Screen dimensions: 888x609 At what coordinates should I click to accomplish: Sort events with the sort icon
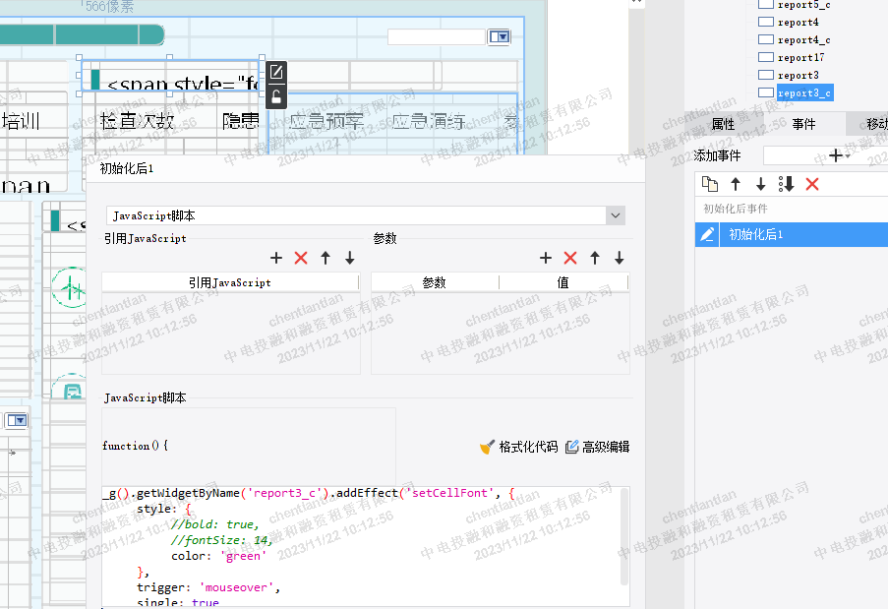[x=786, y=184]
